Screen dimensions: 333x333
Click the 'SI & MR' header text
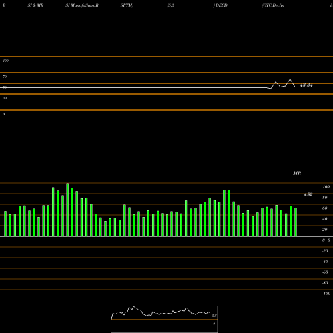point(35,5)
